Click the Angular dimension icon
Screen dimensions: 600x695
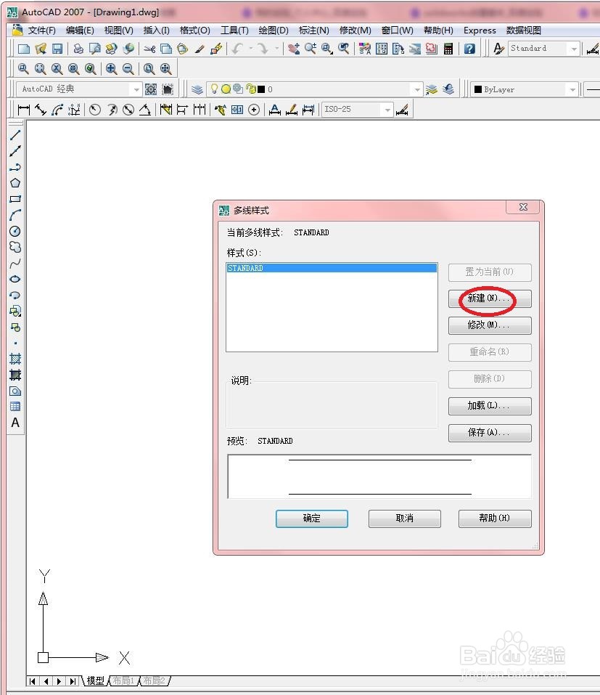tap(145, 110)
